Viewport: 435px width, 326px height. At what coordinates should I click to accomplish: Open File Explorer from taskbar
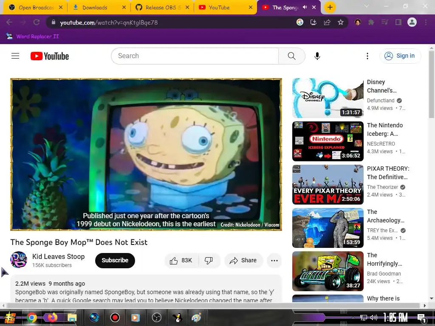tap(72, 318)
